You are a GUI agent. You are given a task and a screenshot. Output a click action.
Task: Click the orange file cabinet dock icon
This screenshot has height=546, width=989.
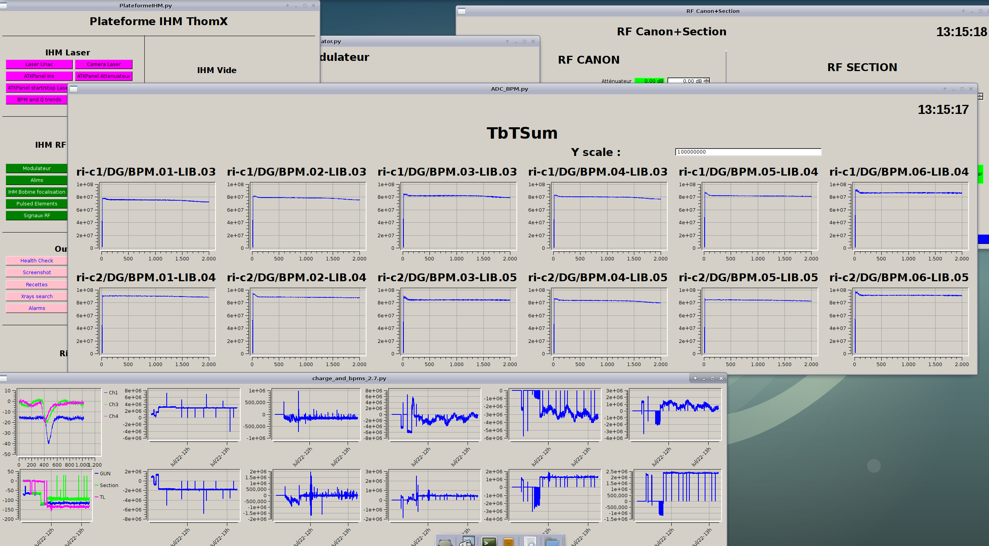[508, 542]
